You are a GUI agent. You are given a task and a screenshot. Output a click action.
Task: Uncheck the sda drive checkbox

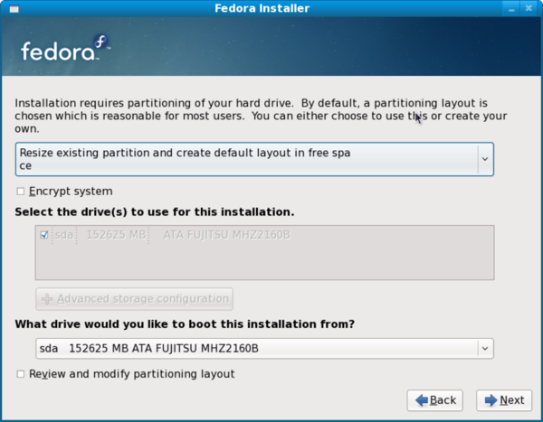(44, 235)
